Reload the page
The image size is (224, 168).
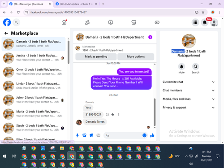click(18, 12)
